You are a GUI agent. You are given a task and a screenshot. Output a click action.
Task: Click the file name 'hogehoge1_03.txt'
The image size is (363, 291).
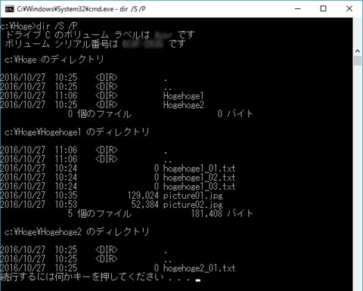[x=199, y=187]
